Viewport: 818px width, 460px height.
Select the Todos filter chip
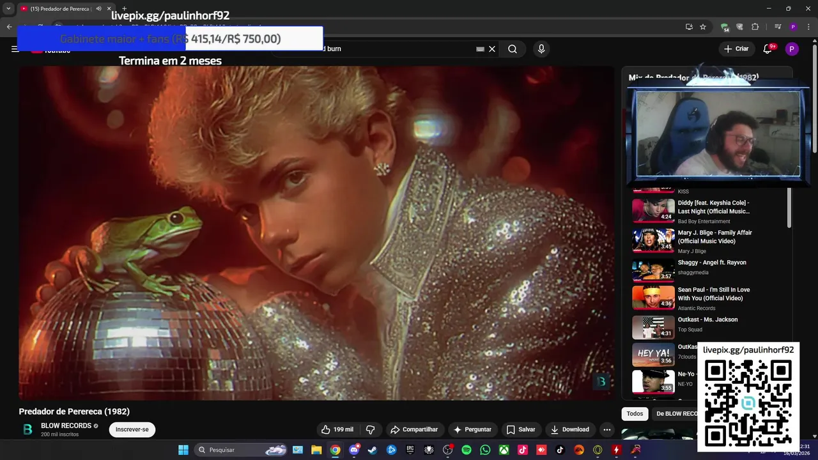pos(635,413)
